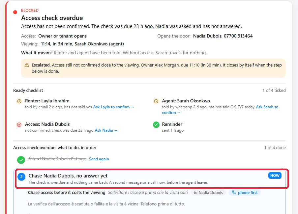This screenshot has width=298, height=214.
Task: Click the phone icon in phone first chip
Action: 234,193
